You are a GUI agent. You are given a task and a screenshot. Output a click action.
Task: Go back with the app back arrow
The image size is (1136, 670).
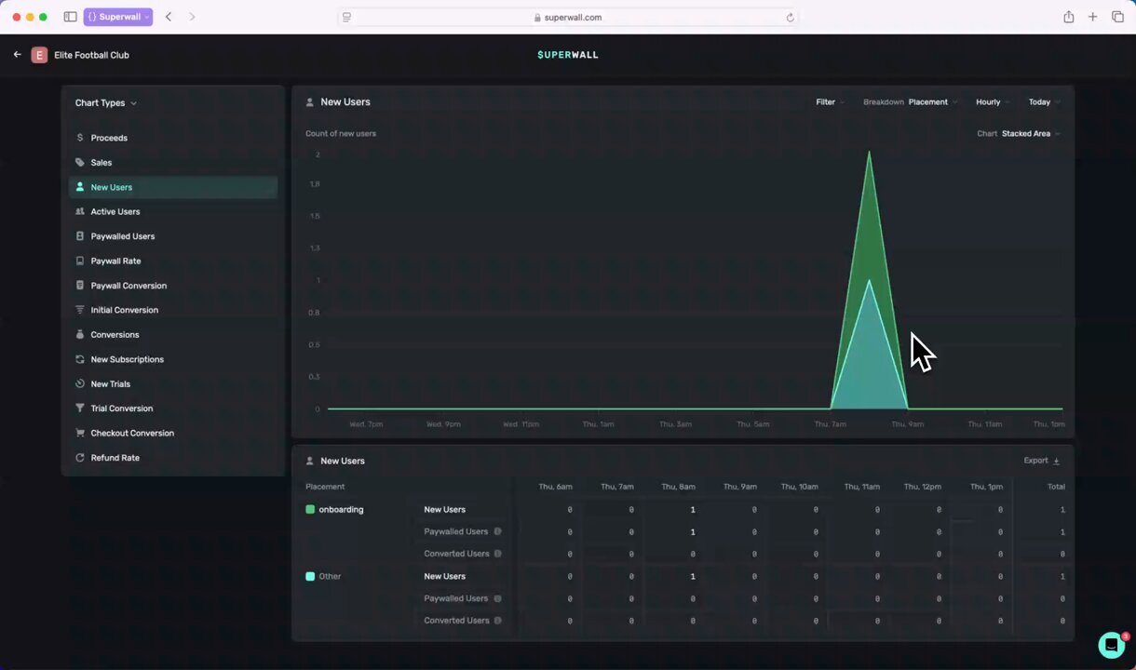tap(17, 55)
